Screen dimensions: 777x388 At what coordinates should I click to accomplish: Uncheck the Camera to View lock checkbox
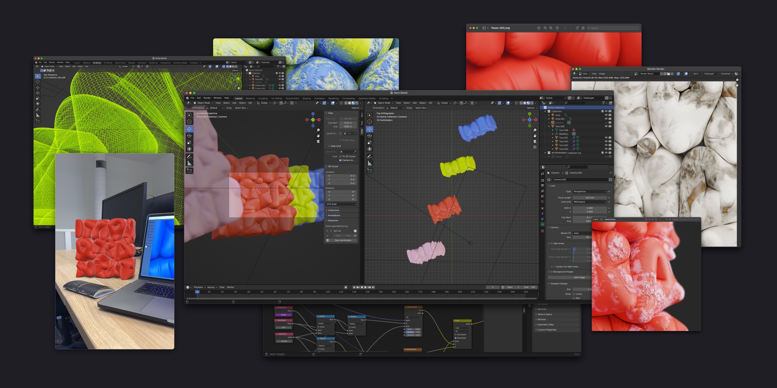[340, 160]
